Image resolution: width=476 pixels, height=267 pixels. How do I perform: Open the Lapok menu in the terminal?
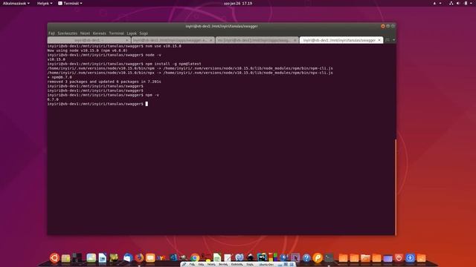click(132, 33)
